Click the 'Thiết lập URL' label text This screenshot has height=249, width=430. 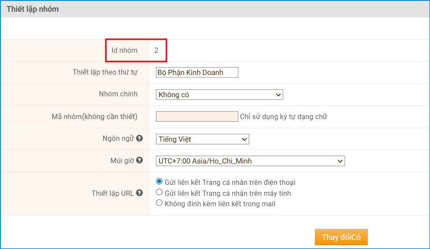(x=112, y=193)
